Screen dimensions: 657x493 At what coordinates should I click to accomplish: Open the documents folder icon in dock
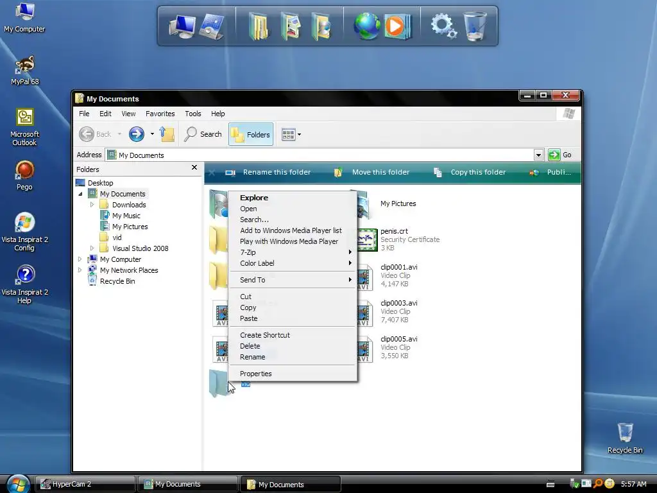tap(259, 26)
